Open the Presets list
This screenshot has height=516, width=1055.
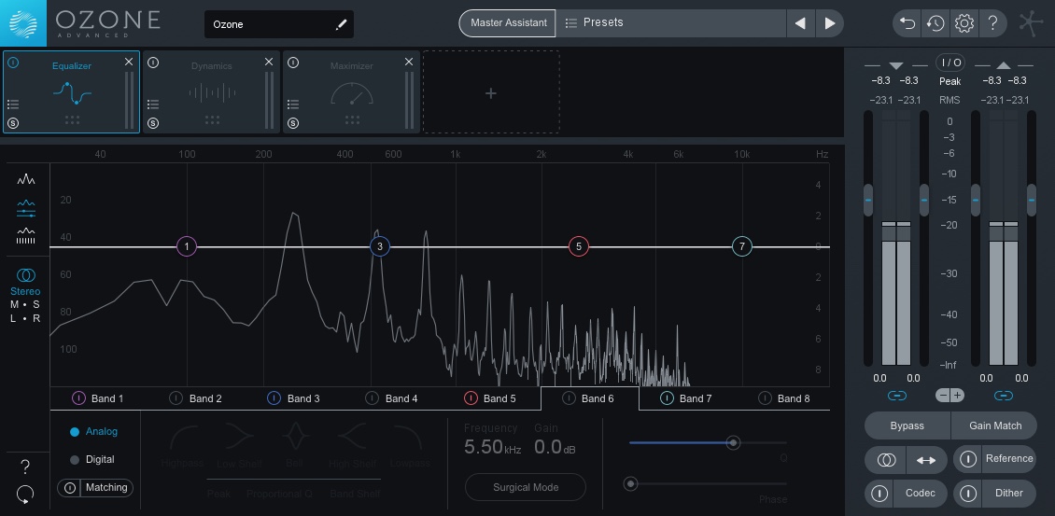tap(671, 23)
